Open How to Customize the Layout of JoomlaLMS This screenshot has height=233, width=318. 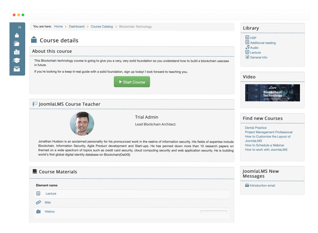coord(268,139)
